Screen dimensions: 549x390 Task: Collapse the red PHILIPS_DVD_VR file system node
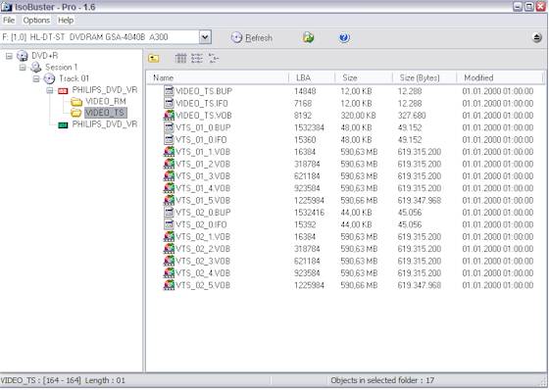pyautogui.click(x=50, y=91)
